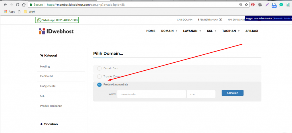Open the zoom magnifier icon in address bar
Viewport: 292px width, 133px height.
tap(241, 5)
